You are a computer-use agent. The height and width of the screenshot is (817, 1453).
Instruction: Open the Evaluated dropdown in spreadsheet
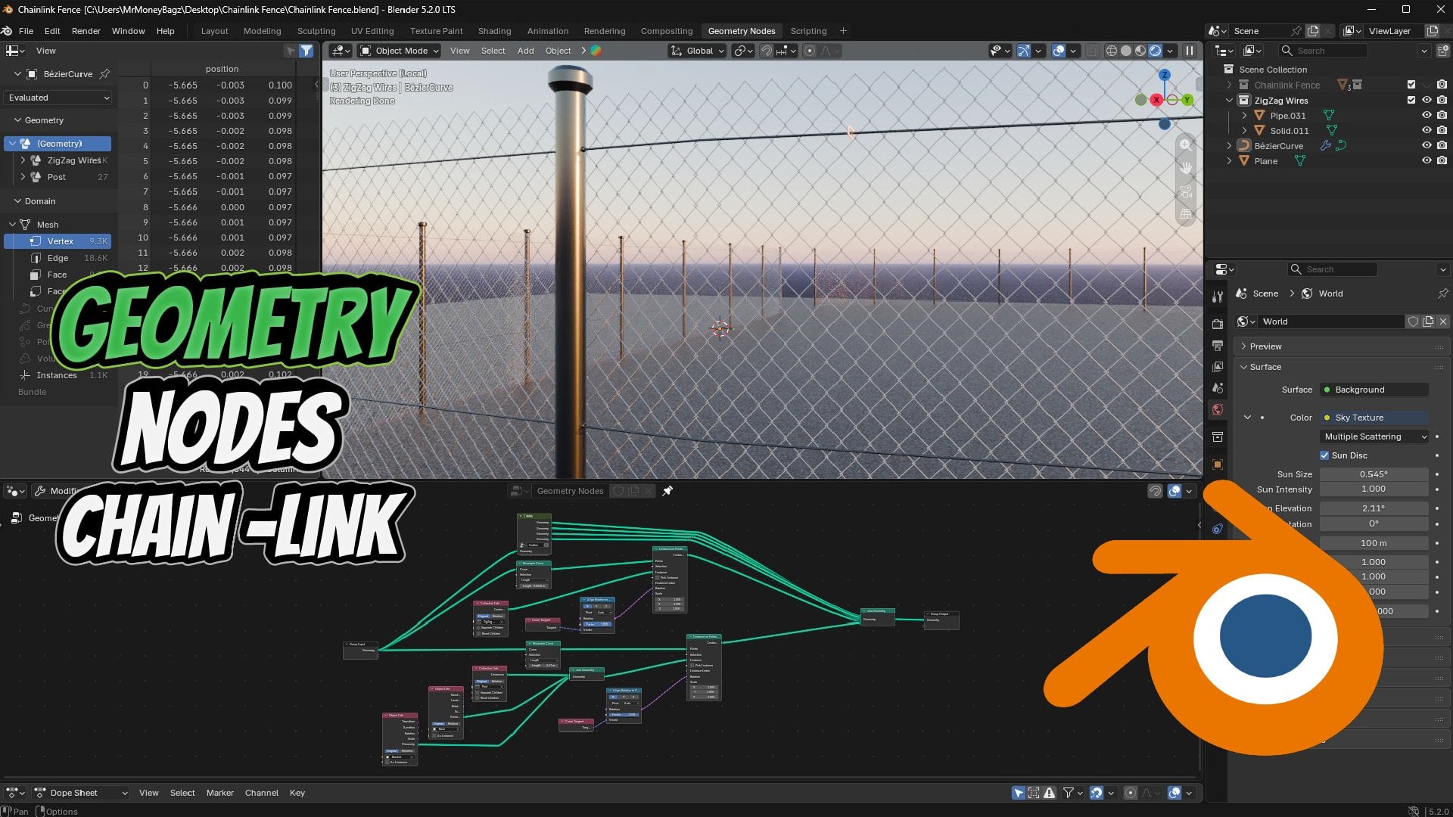[x=58, y=98]
